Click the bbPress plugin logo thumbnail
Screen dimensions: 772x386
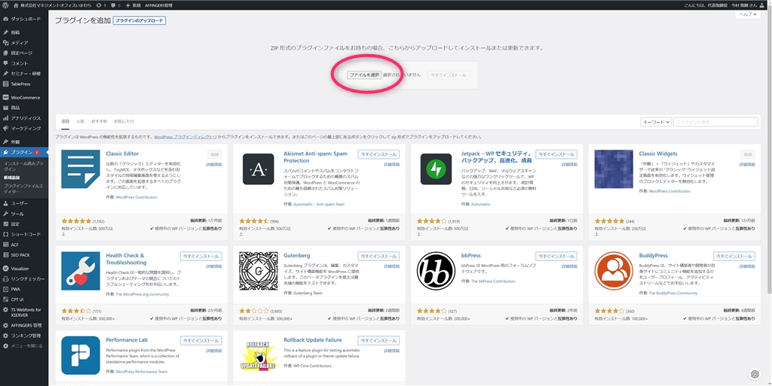coord(436,271)
